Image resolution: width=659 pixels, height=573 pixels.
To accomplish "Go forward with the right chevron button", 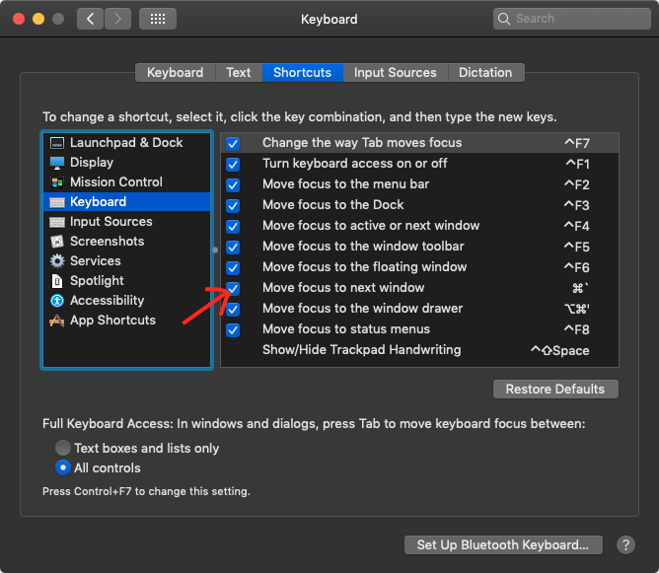I will click(117, 19).
